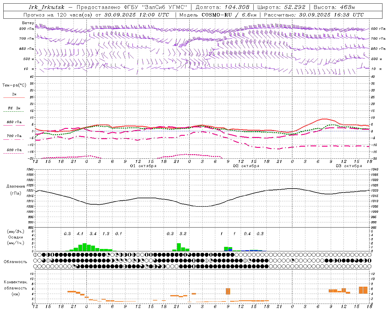Click the "(мм/3ч.)" precipitation unit label
Viewport: 387px width, 309px height.
[16, 231]
